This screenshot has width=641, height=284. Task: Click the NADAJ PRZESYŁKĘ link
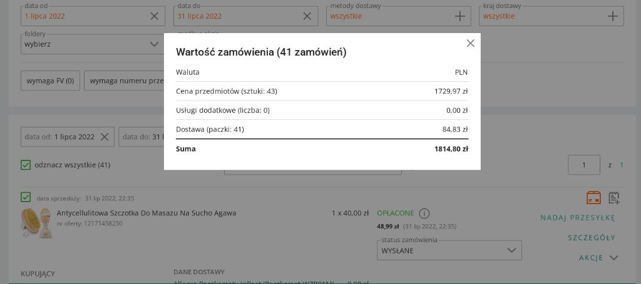(577, 218)
